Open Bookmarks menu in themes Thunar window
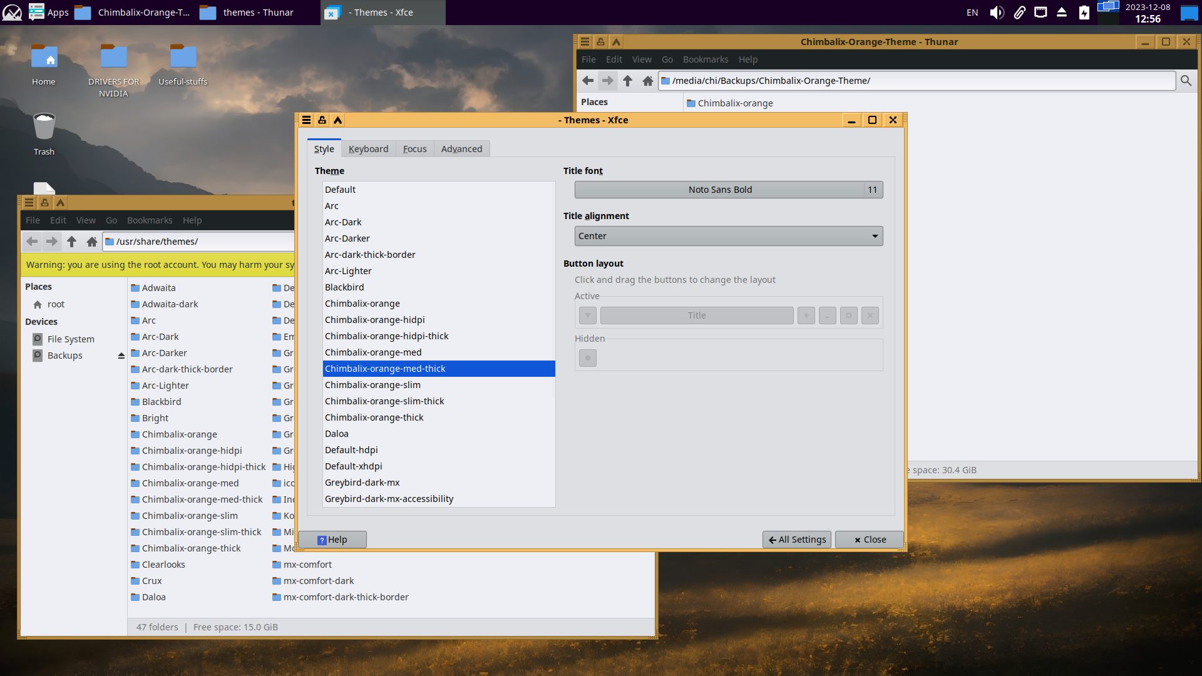Screen dimensions: 1202x676 149,220
